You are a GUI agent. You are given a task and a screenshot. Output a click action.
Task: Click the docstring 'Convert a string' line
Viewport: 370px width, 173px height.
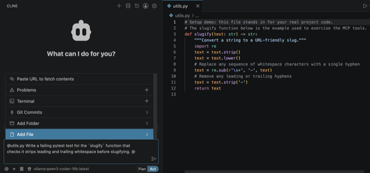pos(250,40)
